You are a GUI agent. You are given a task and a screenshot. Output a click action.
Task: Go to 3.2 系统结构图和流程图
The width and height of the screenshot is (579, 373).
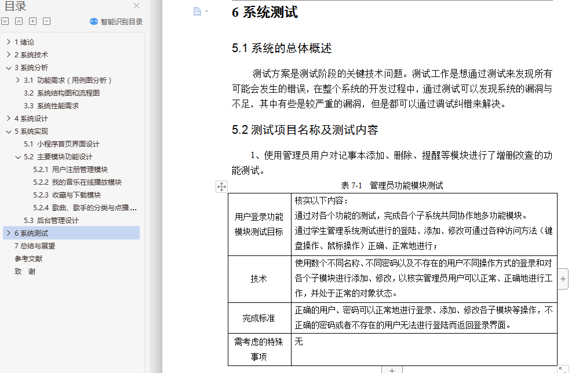61,93
